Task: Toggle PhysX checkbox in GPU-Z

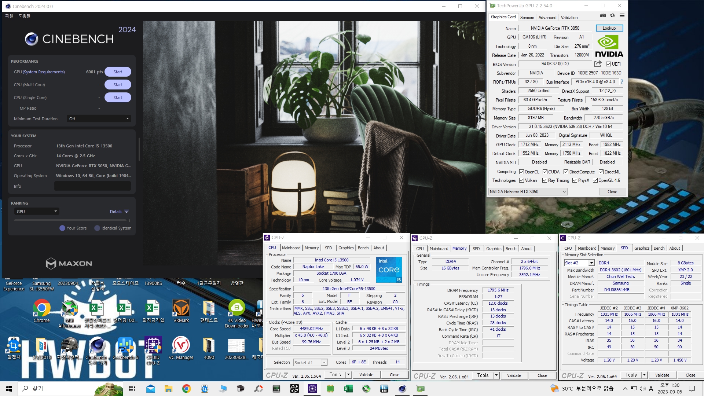Action: pos(575,180)
